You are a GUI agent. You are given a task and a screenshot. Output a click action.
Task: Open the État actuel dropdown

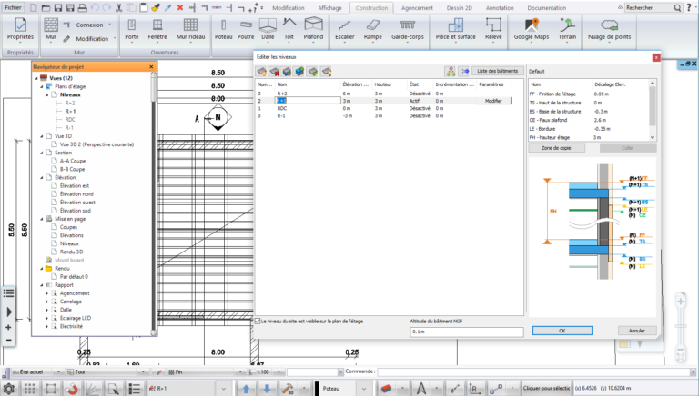[58, 372]
